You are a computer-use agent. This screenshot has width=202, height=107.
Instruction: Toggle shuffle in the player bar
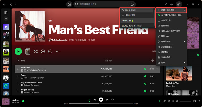[89, 100]
